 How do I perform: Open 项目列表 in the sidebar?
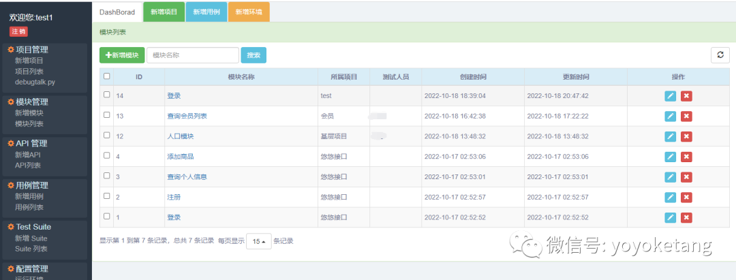tap(29, 72)
